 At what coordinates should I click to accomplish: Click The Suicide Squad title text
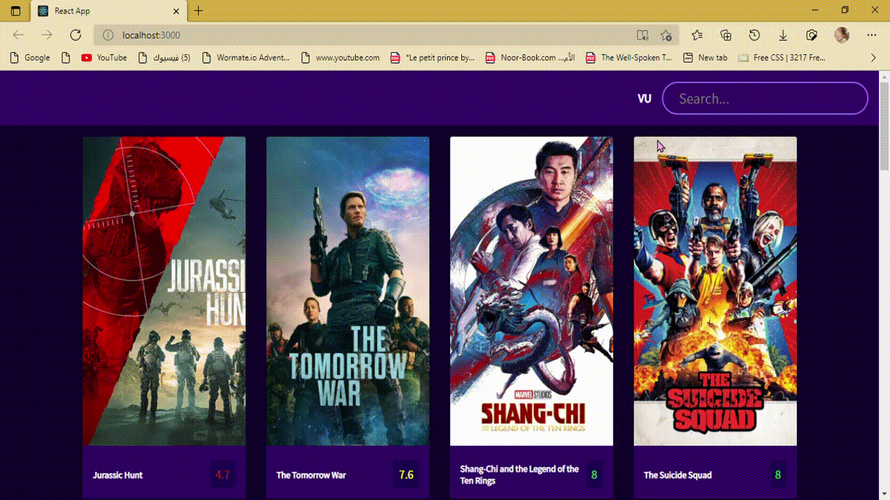677,475
